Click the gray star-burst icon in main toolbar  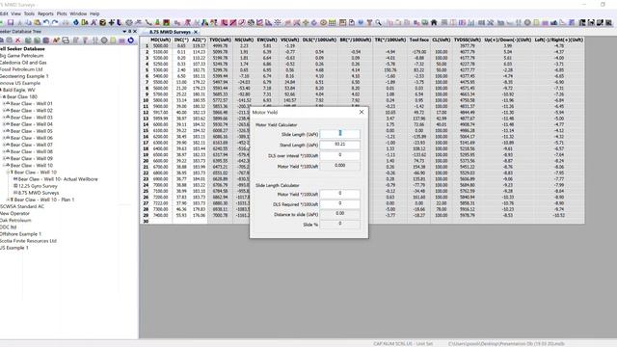pyautogui.click(x=278, y=22)
